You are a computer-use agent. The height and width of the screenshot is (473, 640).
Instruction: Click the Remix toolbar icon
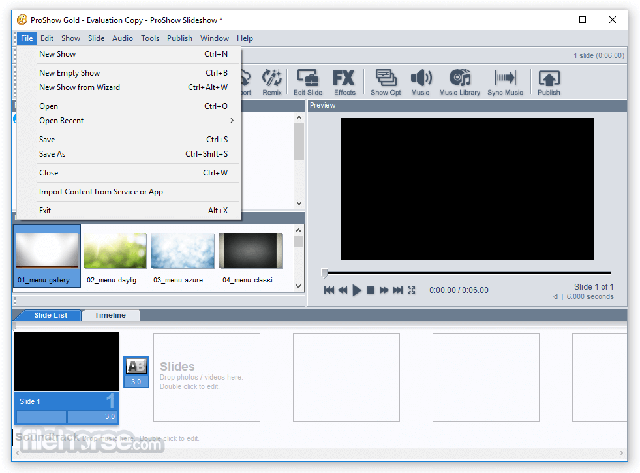pos(272,82)
